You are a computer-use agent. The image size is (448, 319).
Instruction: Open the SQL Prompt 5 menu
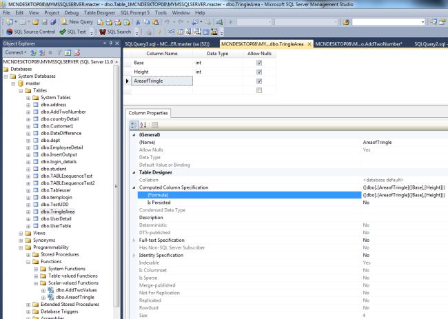(x=135, y=13)
